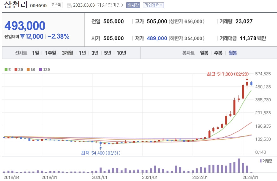The width and height of the screenshot is (277, 181).
Task: Click the 102,538 y-axis label
Action: coord(263,139)
